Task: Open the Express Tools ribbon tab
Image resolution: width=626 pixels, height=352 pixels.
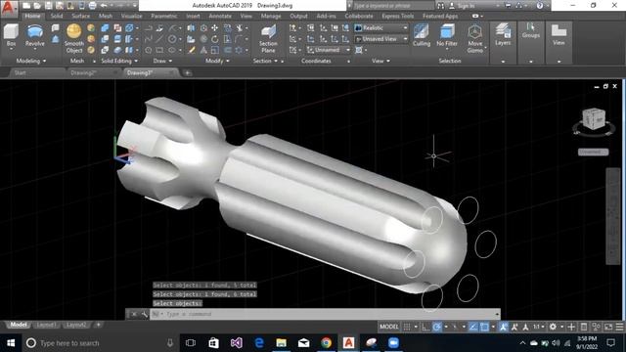Action: [x=398, y=16]
